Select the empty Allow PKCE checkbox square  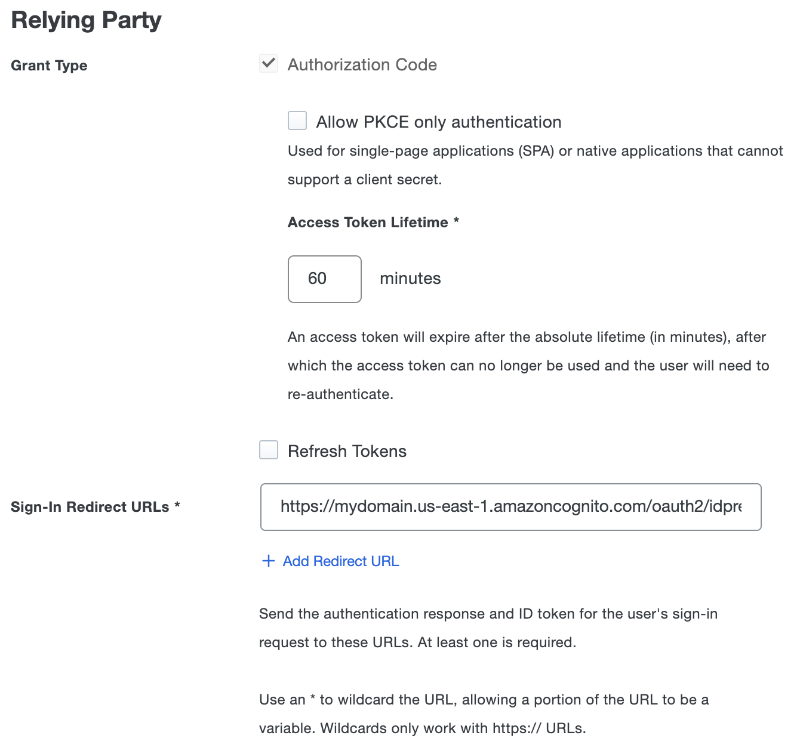point(297,120)
